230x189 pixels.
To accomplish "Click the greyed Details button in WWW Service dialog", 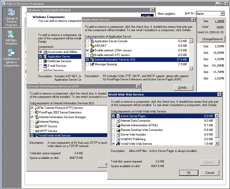I will (210, 162).
